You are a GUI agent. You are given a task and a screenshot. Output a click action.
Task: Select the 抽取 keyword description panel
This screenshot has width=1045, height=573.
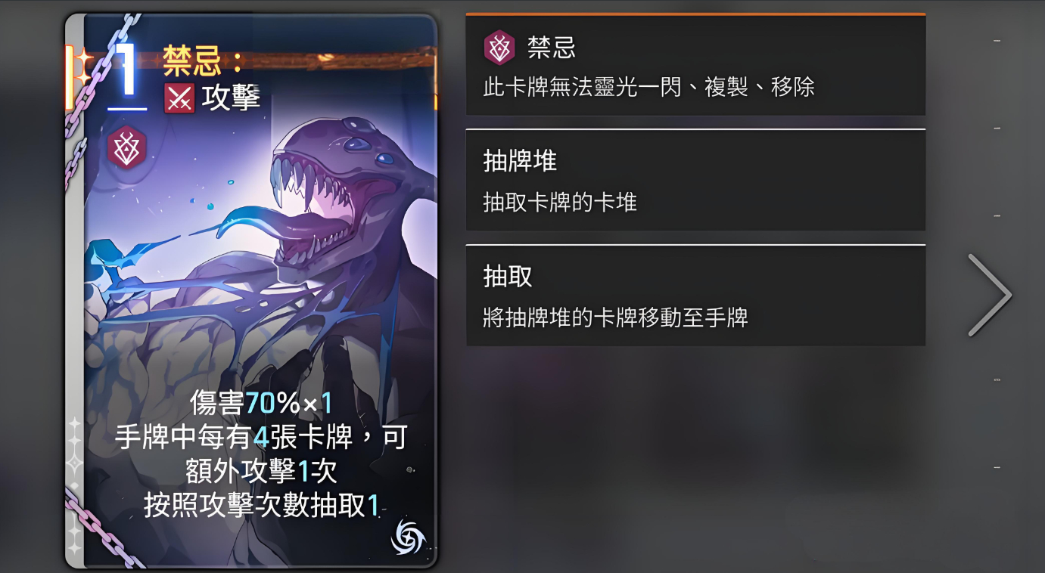pyautogui.click(x=695, y=296)
